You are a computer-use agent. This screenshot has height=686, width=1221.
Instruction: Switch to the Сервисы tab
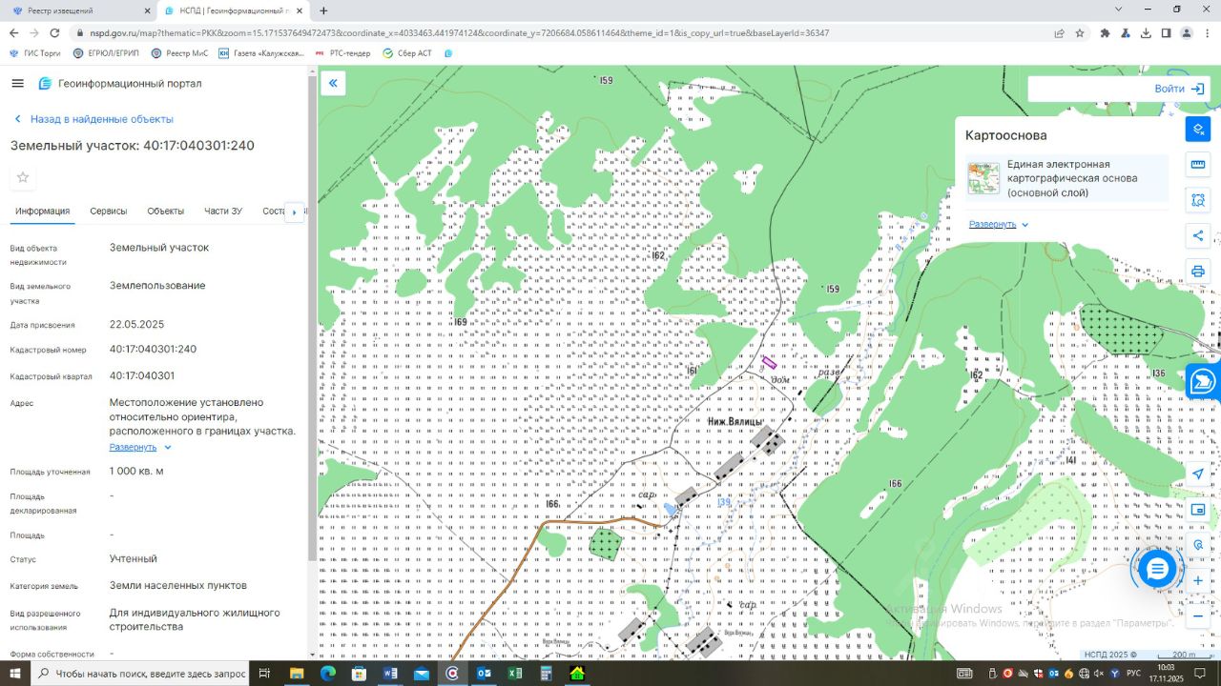tap(109, 212)
